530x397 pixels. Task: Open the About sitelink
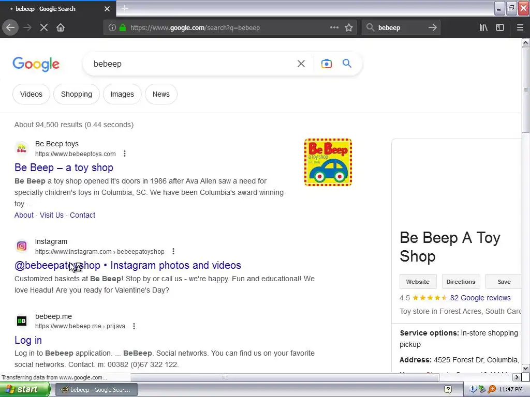point(24,215)
